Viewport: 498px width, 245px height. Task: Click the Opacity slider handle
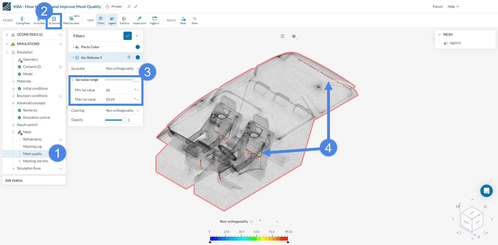point(124,120)
